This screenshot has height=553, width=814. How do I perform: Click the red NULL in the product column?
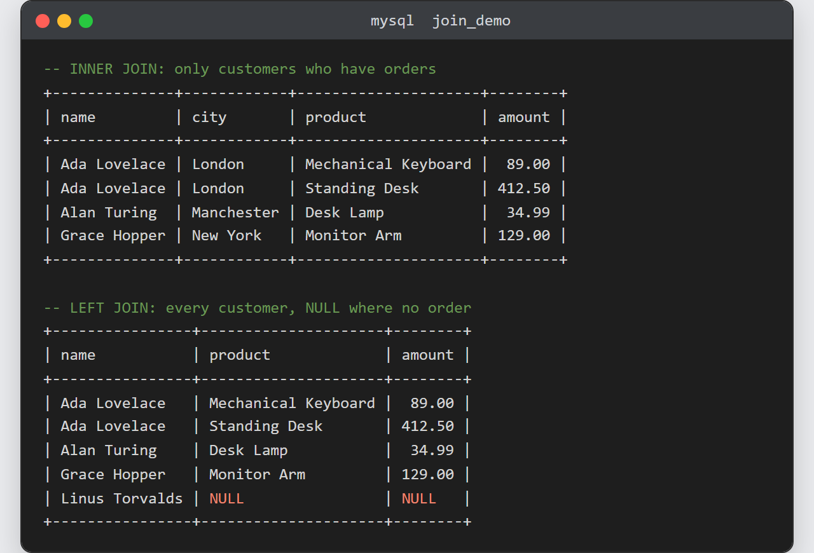(226, 498)
